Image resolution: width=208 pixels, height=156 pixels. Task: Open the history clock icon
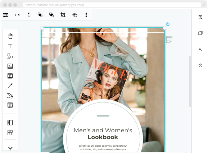click(200, 65)
